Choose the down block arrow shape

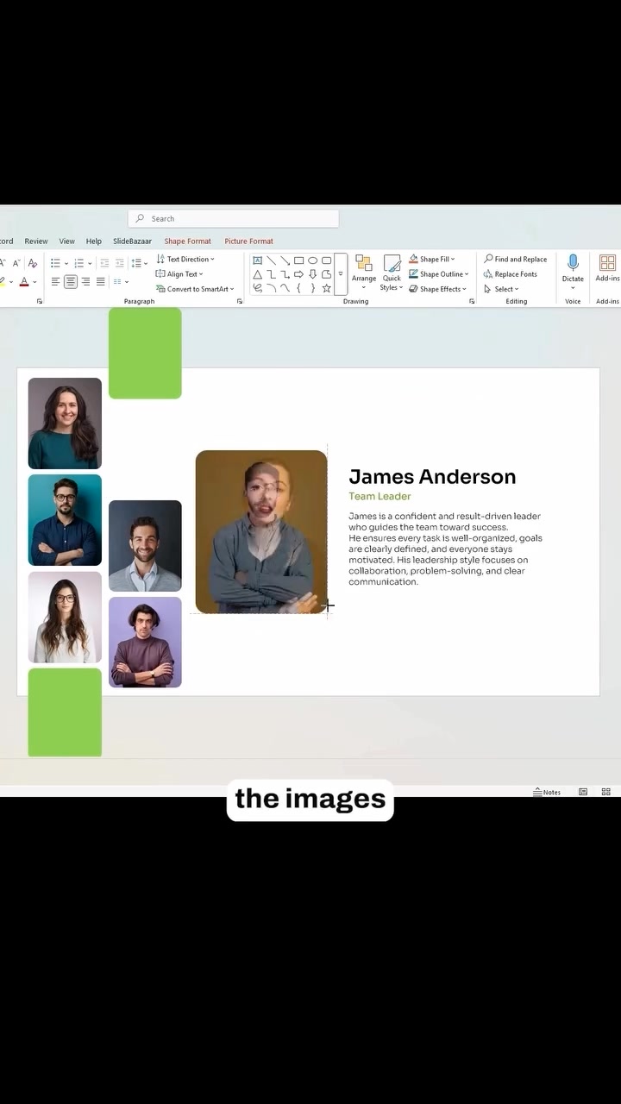(312, 274)
